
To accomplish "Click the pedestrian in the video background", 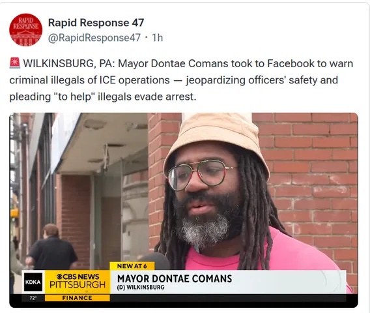I will (x=52, y=247).
